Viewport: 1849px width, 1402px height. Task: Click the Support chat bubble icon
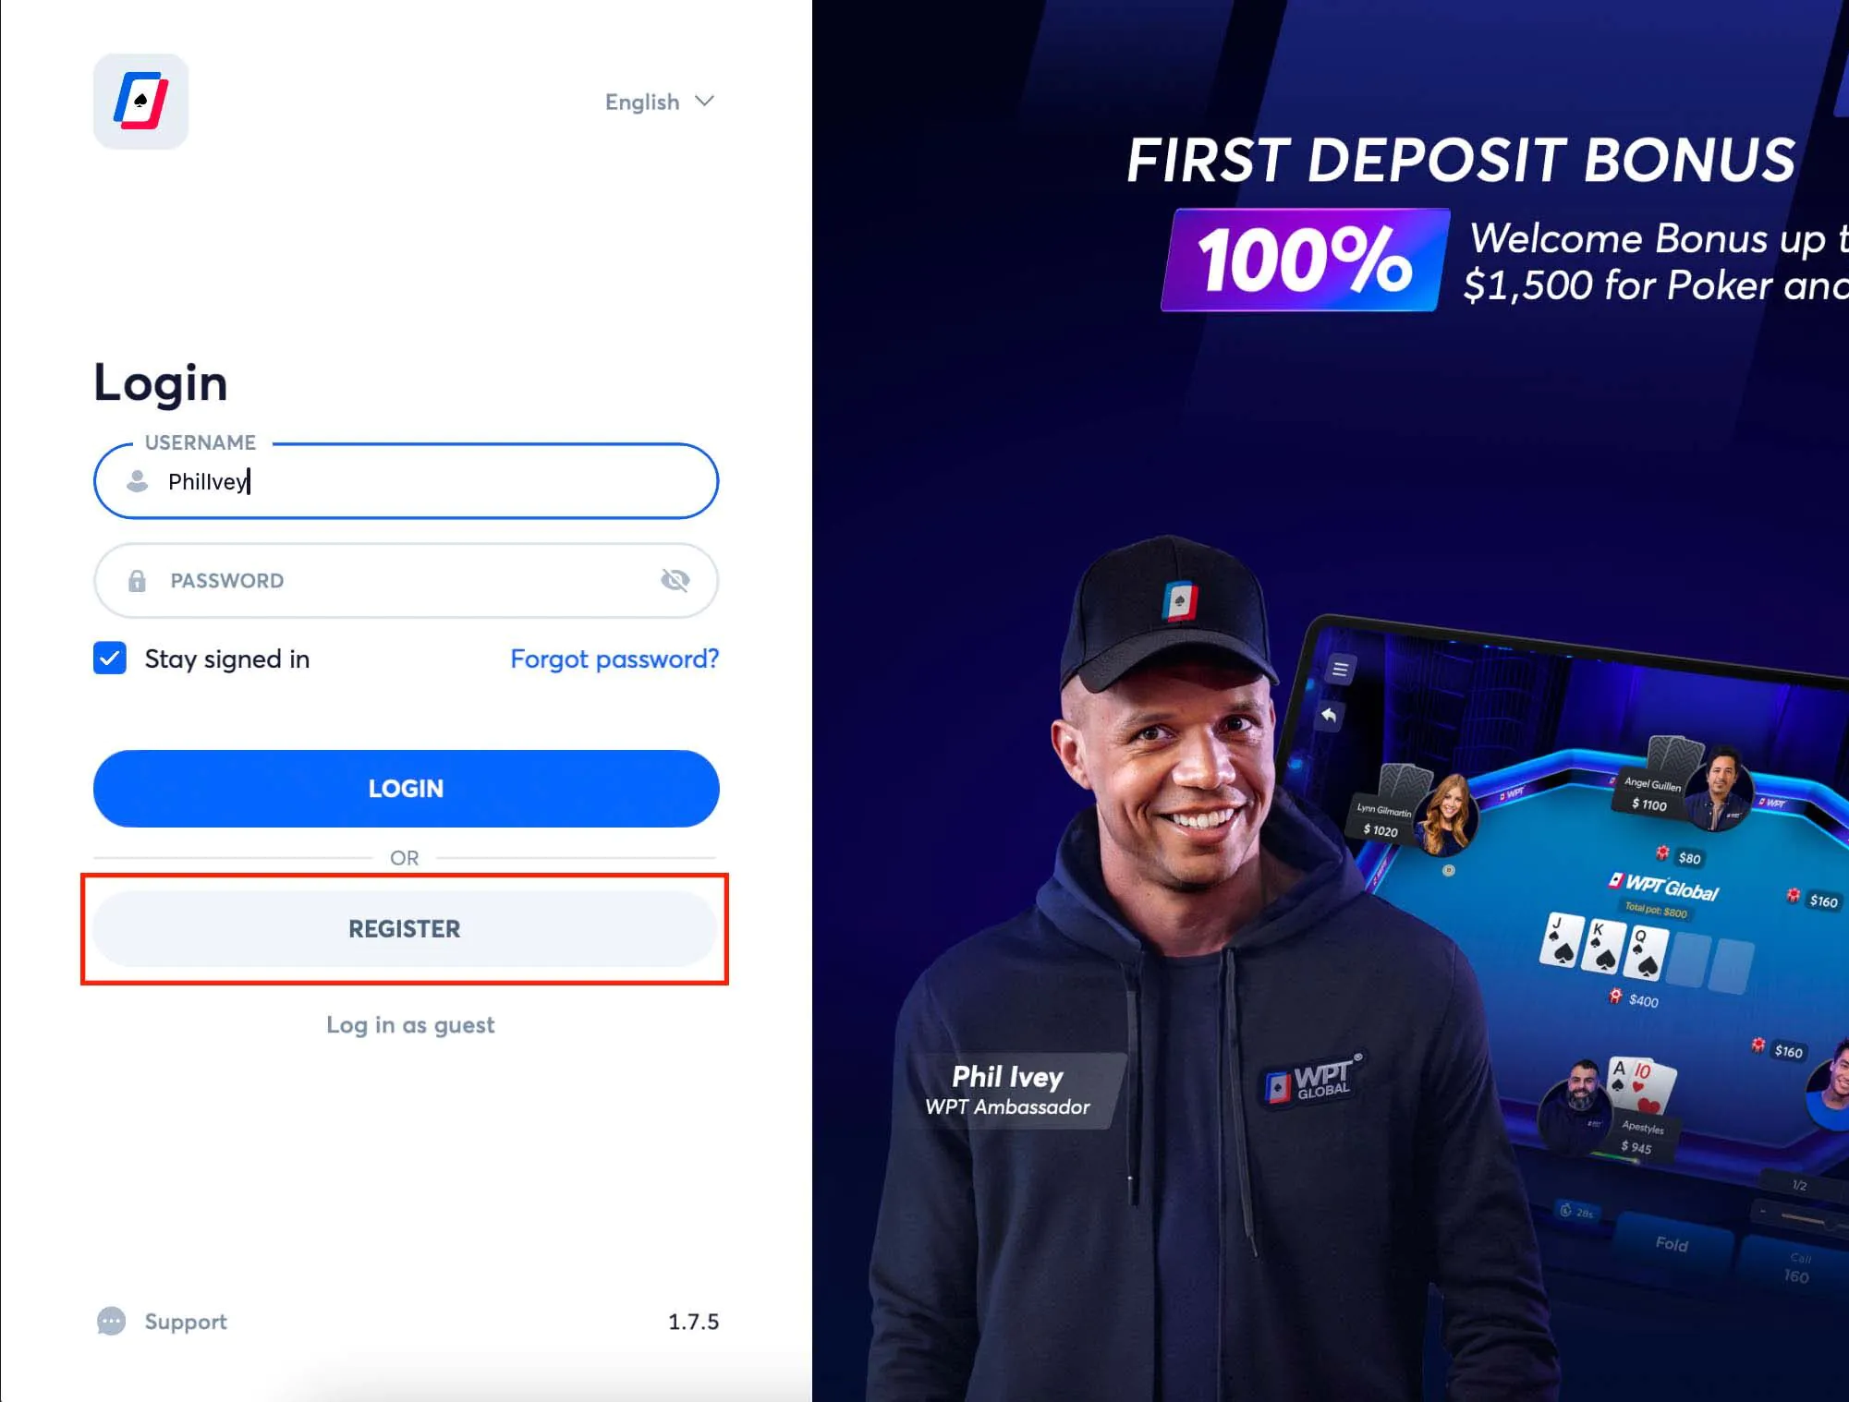coord(111,1322)
